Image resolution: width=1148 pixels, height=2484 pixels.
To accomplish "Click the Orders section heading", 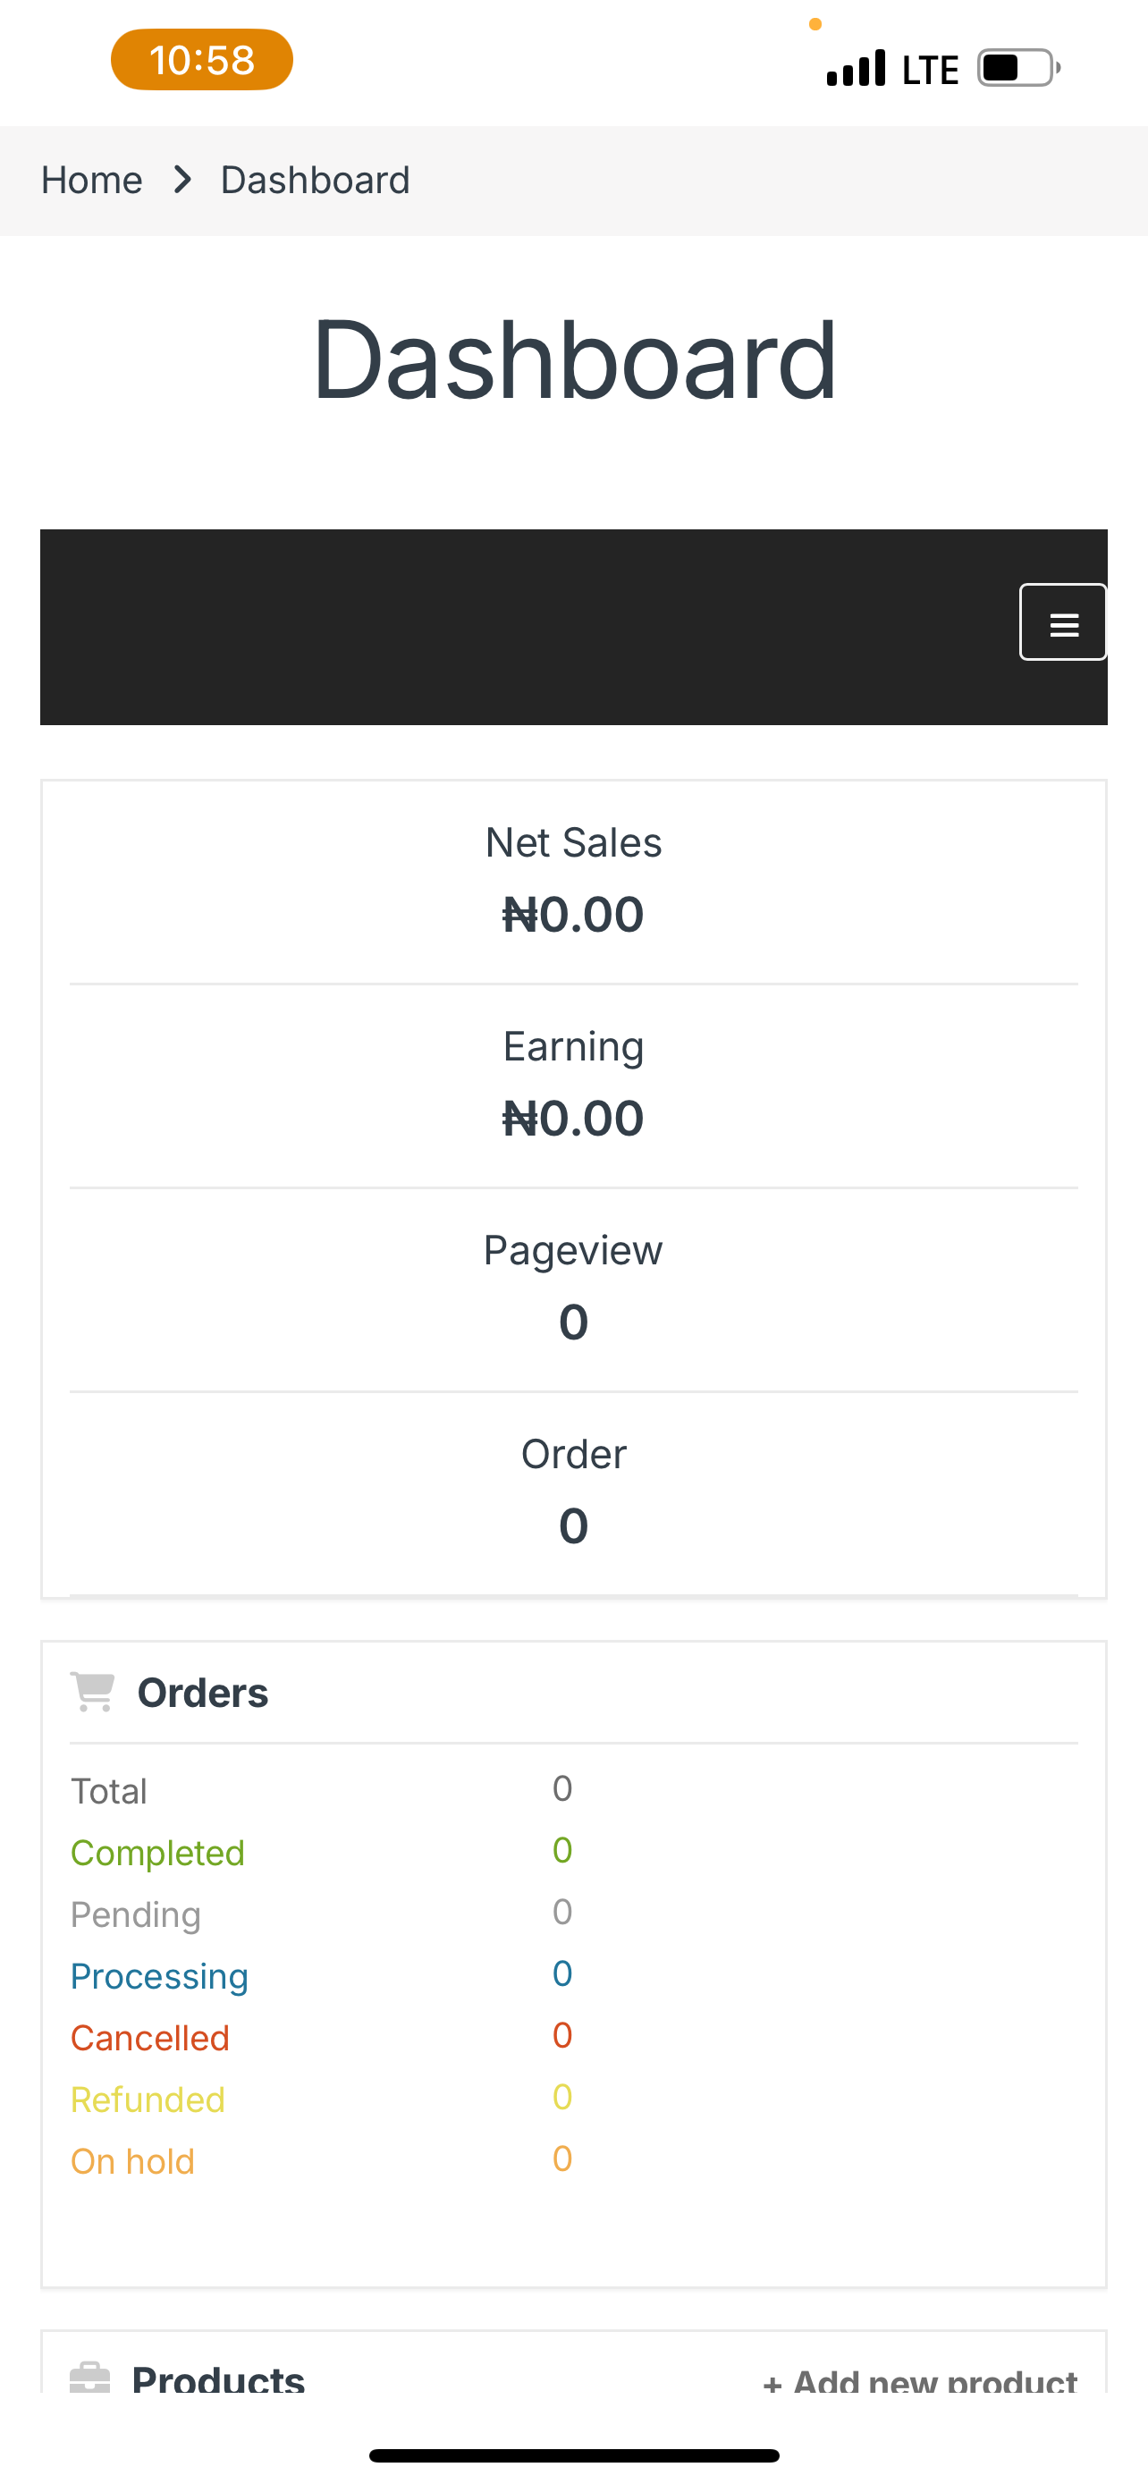I will (202, 1694).
